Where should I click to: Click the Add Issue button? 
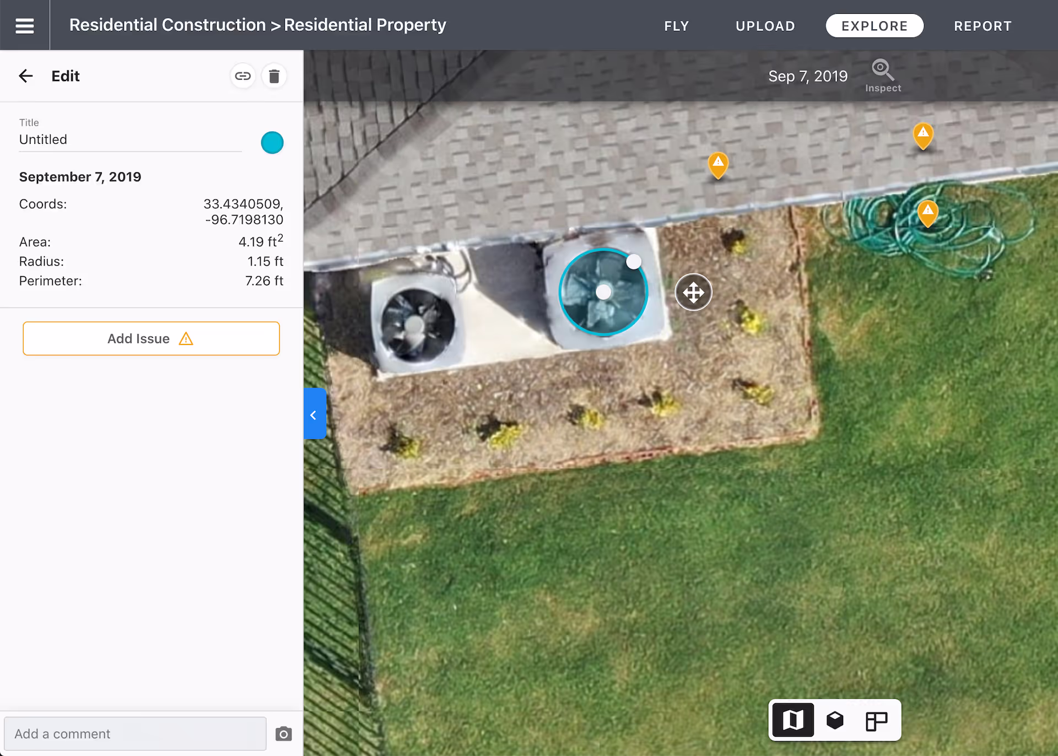151,338
